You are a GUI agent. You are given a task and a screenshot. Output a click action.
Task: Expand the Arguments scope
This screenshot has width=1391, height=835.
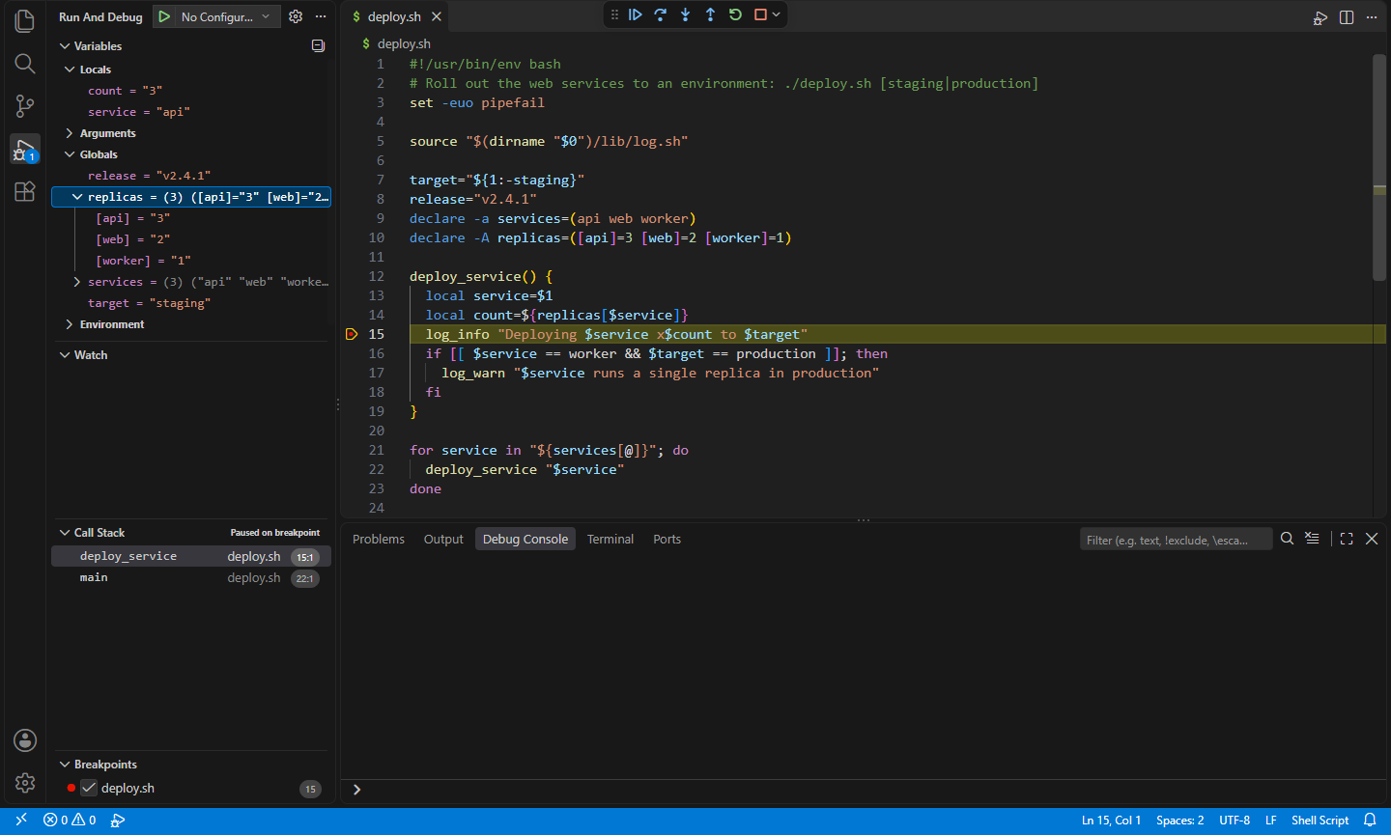coord(70,133)
